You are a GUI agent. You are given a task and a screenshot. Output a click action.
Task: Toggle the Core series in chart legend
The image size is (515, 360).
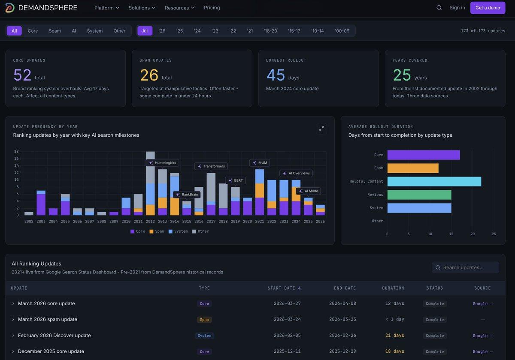pyautogui.click(x=138, y=231)
